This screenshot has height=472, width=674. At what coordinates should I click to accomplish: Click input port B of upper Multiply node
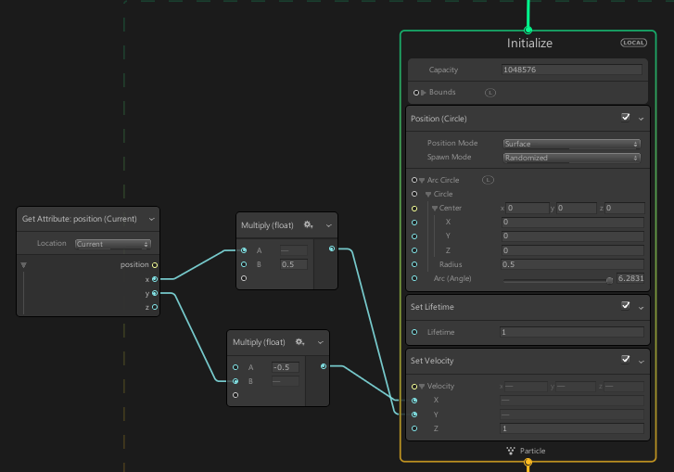tap(244, 264)
